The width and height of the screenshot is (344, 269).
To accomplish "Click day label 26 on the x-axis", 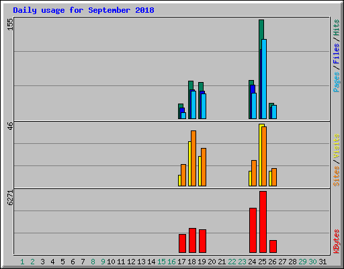I will click(x=272, y=262).
